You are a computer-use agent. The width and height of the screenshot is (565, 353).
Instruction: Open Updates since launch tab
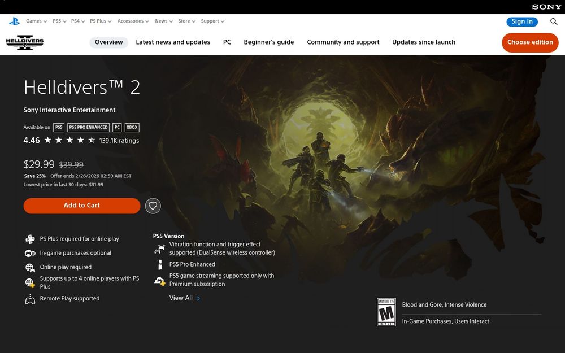(x=424, y=42)
